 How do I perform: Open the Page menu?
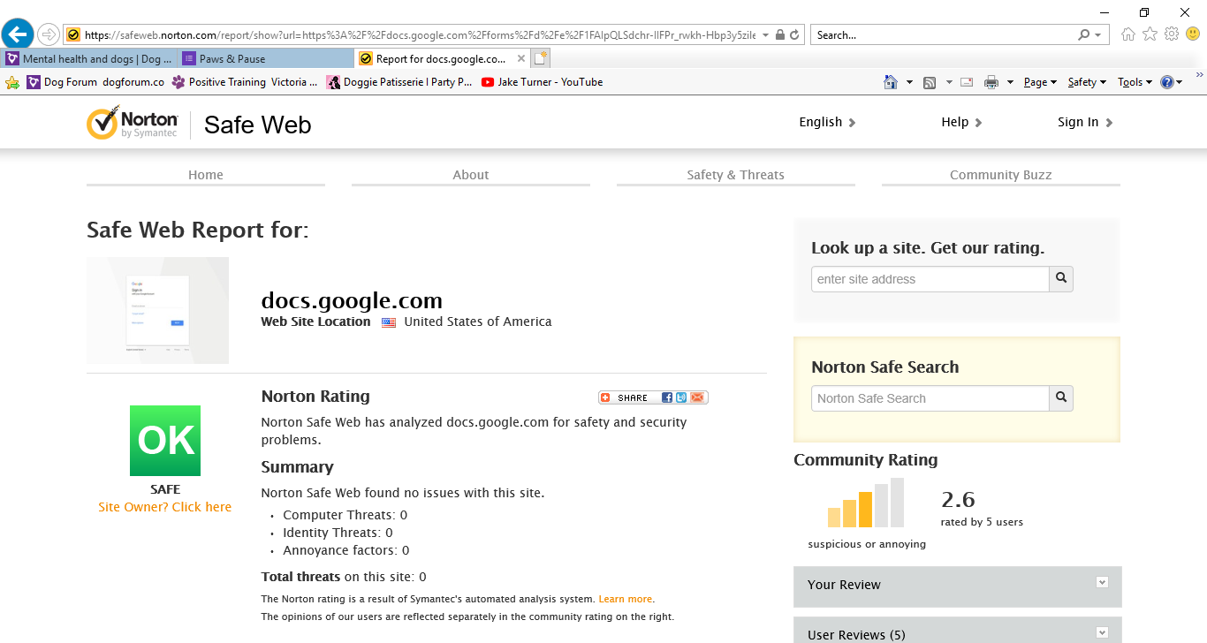[1040, 82]
